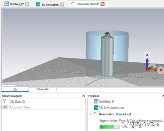
Task: Click the 3D Simulation.cst icon in Progress list
Action: coord(96,107)
